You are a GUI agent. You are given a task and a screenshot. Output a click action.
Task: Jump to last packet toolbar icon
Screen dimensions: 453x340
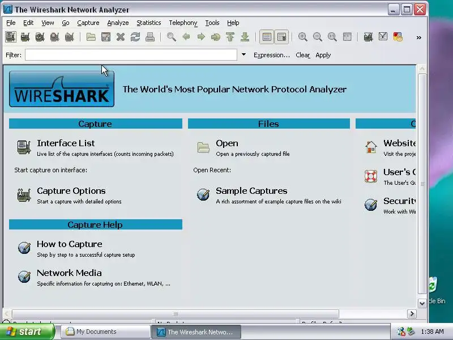click(245, 37)
